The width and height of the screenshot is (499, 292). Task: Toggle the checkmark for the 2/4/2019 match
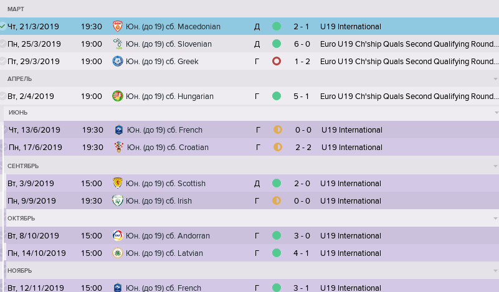3,97
